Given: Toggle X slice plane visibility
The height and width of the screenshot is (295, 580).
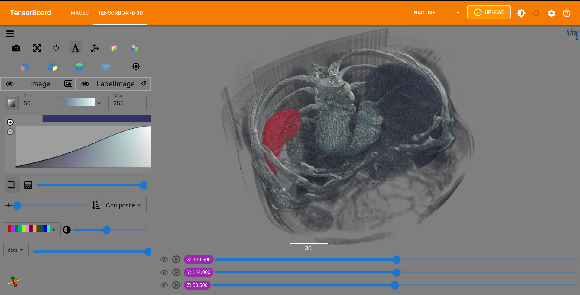Looking at the screenshot, I should [x=164, y=259].
